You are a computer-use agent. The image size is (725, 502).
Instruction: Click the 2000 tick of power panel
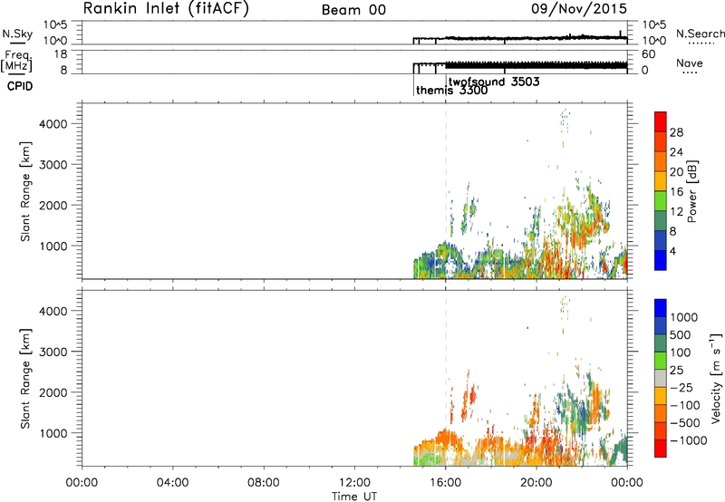(x=53, y=205)
